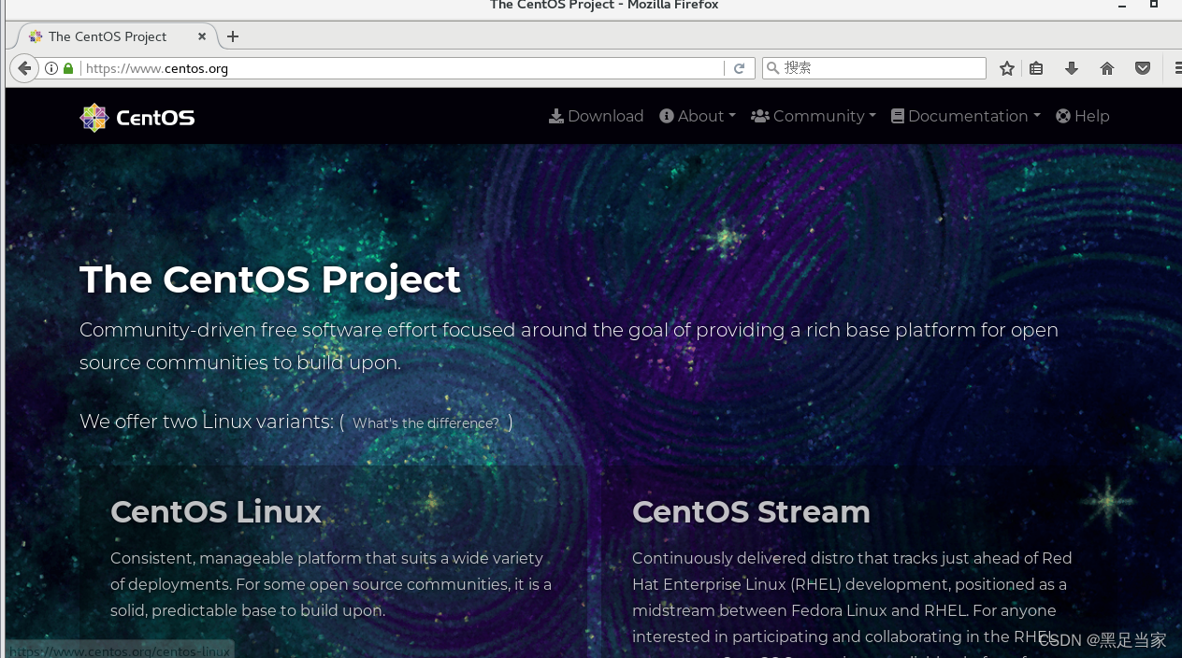Bookmark this page with the star icon

click(1006, 68)
